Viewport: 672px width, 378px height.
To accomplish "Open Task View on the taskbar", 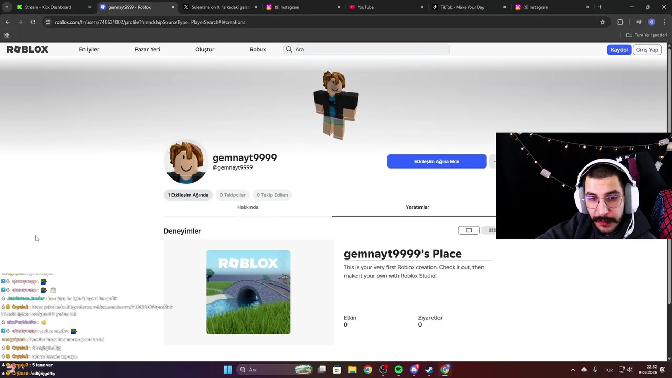I will (322, 370).
